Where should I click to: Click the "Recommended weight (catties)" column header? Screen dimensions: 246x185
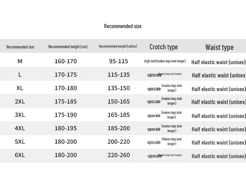[118, 46]
